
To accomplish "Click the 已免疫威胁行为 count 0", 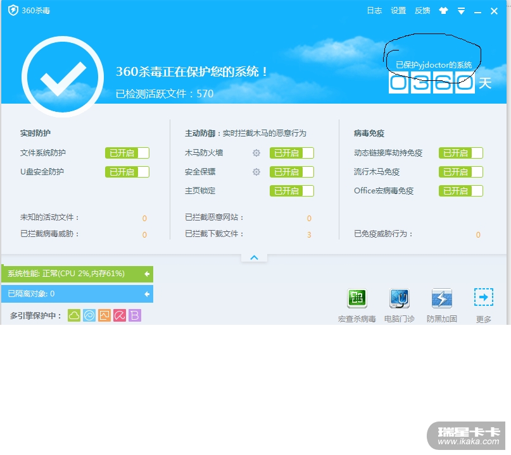I will coord(478,235).
